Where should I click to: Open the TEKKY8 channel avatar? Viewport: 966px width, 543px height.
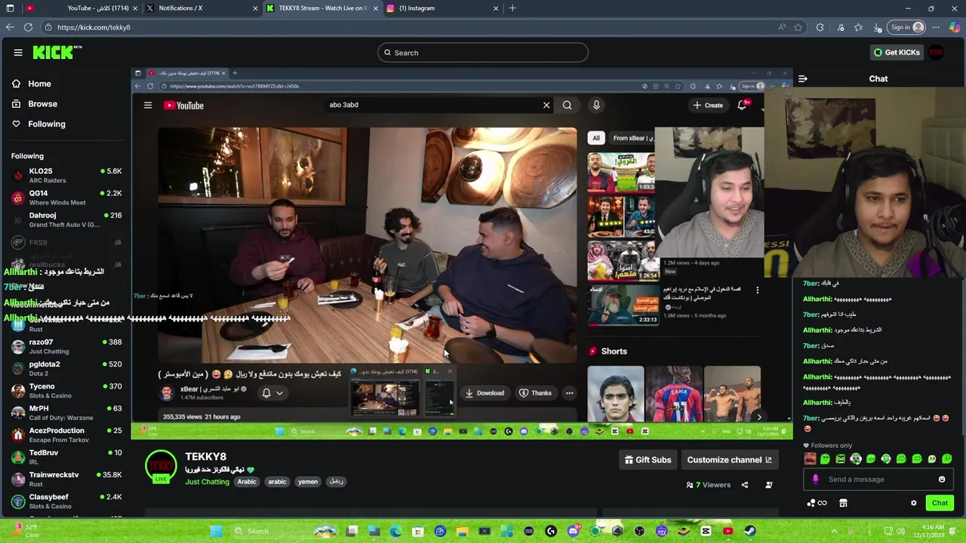(161, 467)
